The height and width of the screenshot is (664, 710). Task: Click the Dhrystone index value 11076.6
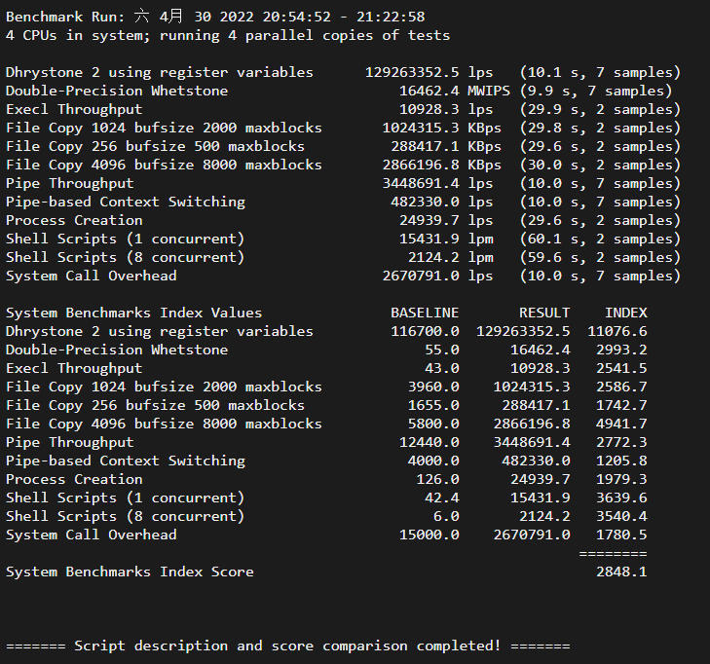click(x=617, y=331)
